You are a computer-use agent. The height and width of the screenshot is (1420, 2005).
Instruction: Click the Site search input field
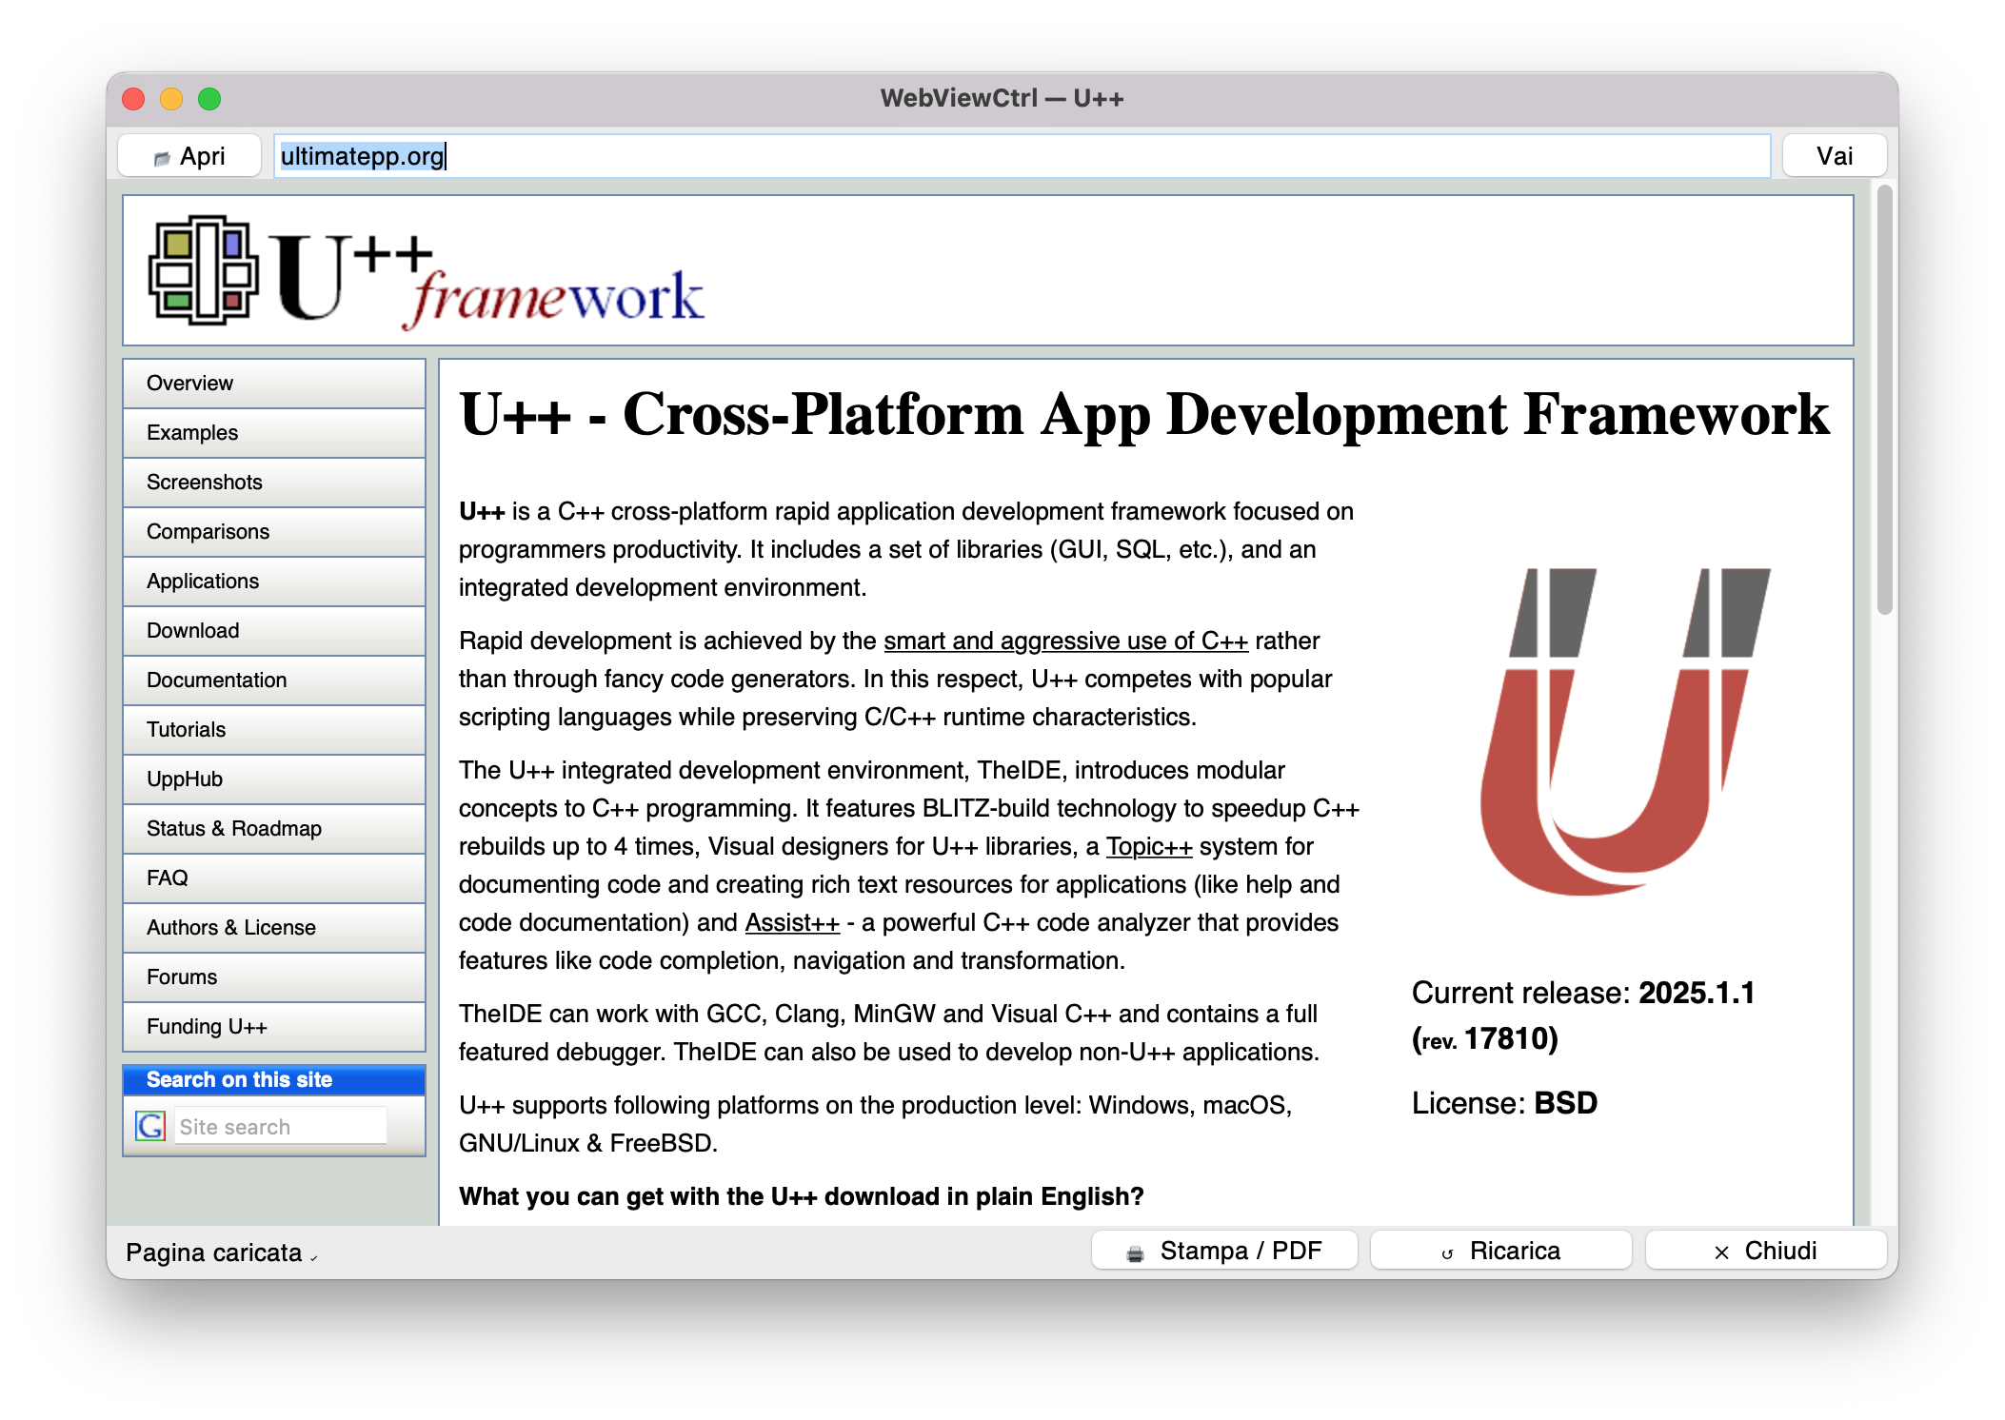pyautogui.click(x=281, y=1126)
